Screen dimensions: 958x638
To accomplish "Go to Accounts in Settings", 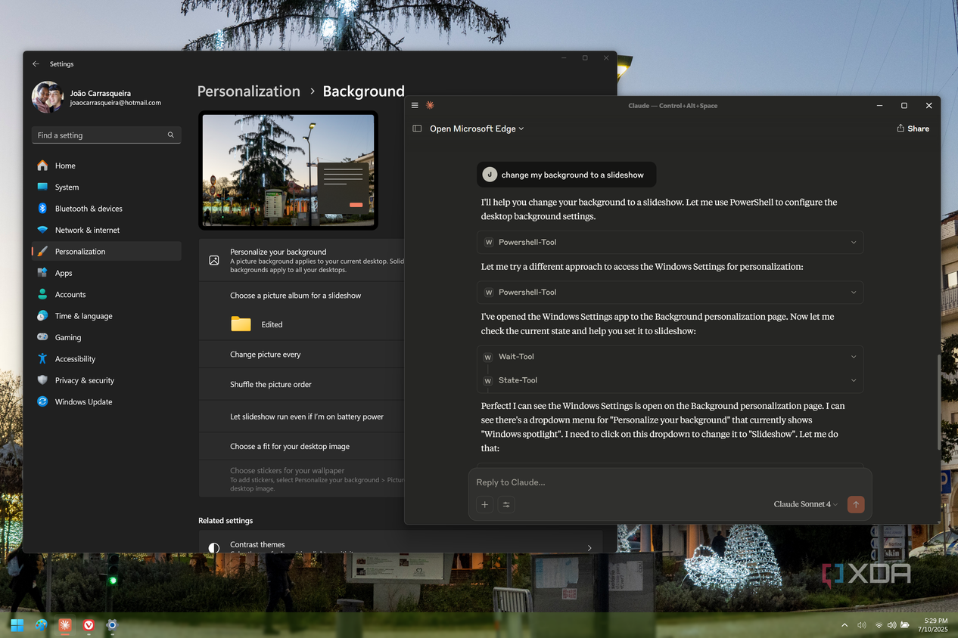I will tap(106, 294).
